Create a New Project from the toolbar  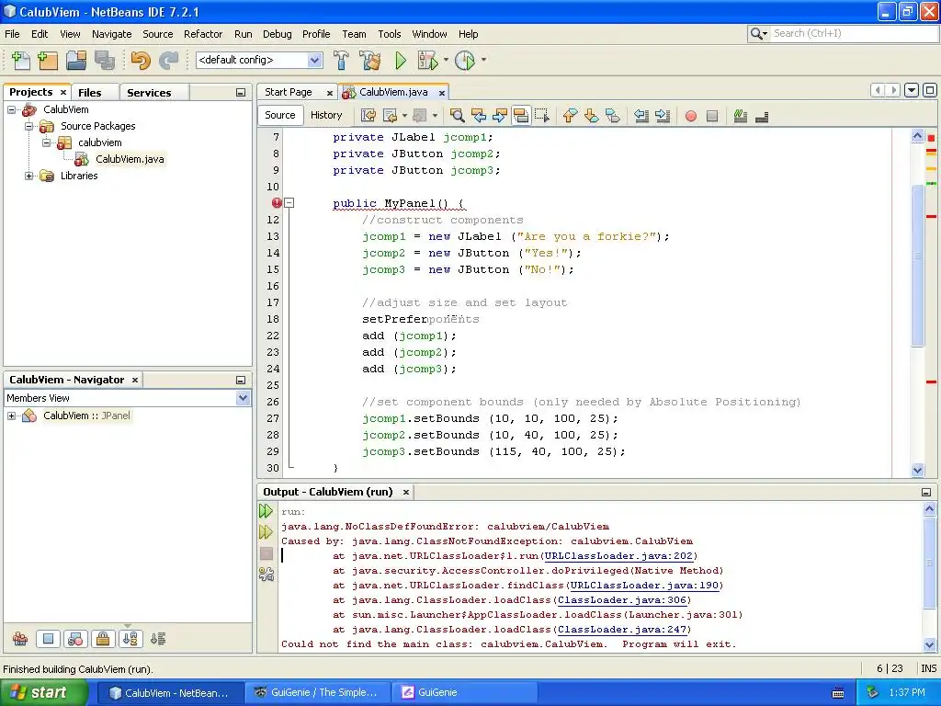pos(48,60)
